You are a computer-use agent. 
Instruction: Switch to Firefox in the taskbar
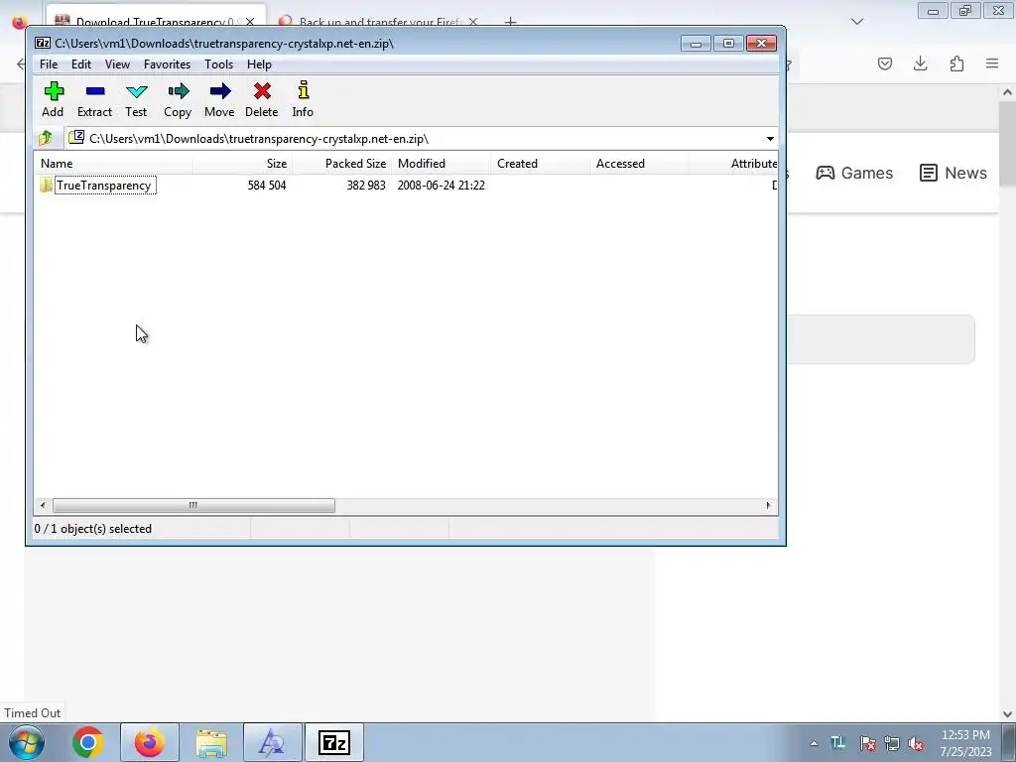point(149,742)
